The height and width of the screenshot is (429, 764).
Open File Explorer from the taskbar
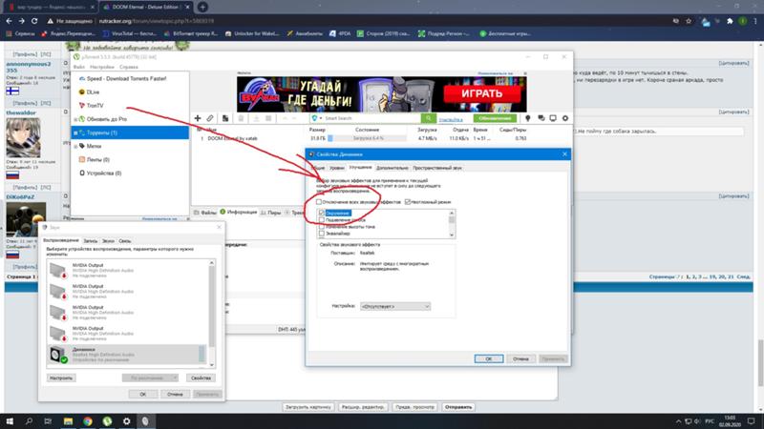[68, 421]
